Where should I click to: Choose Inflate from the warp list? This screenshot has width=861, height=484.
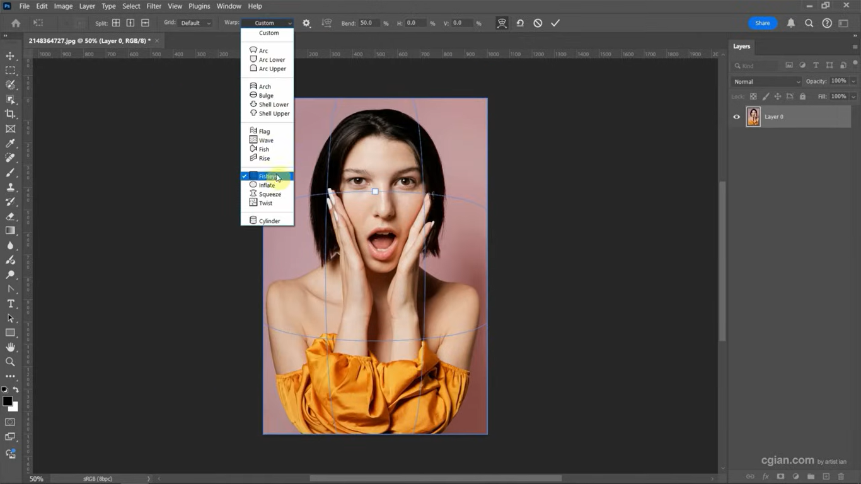pyautogui.click(x=267, y=185)
